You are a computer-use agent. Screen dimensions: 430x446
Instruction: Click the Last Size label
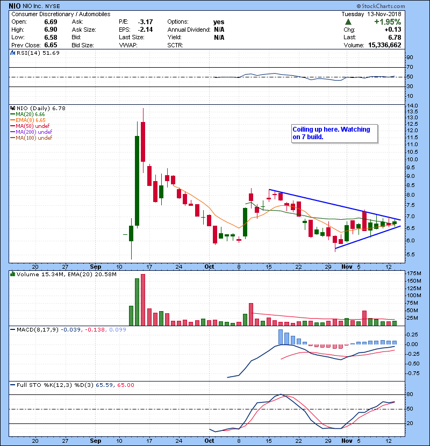pos(132,37)
